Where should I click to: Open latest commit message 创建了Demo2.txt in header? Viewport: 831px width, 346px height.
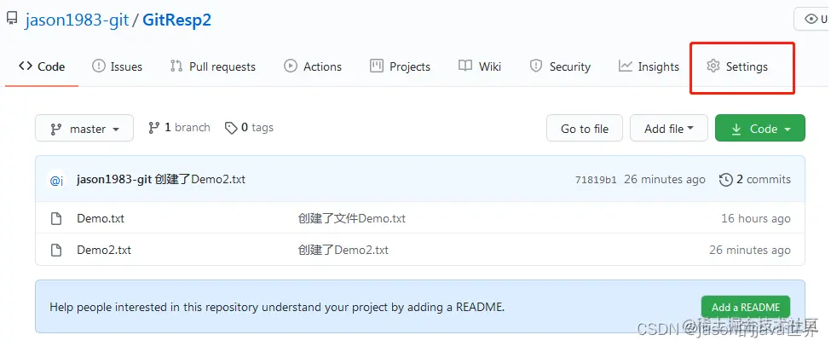[x=200, y=179]
